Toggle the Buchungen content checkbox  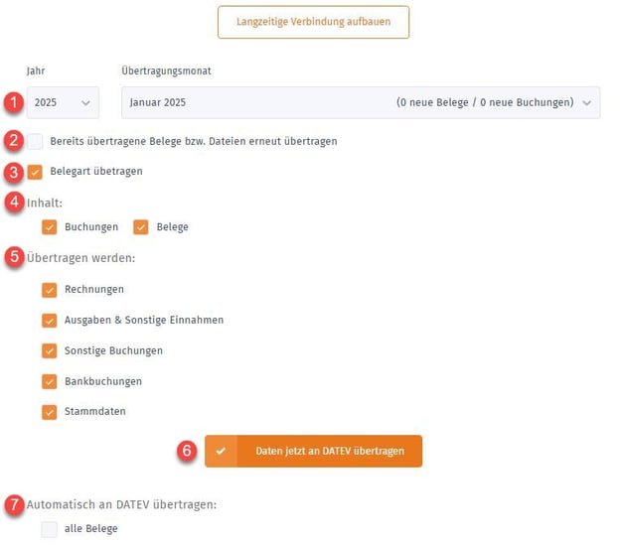coord(50,226)
